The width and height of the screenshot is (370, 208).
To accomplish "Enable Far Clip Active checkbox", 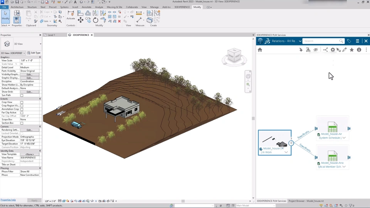I will [22, 113].
